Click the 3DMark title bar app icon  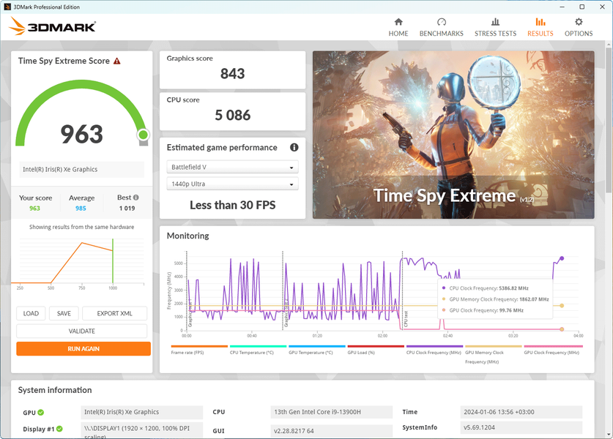(7, 7)
